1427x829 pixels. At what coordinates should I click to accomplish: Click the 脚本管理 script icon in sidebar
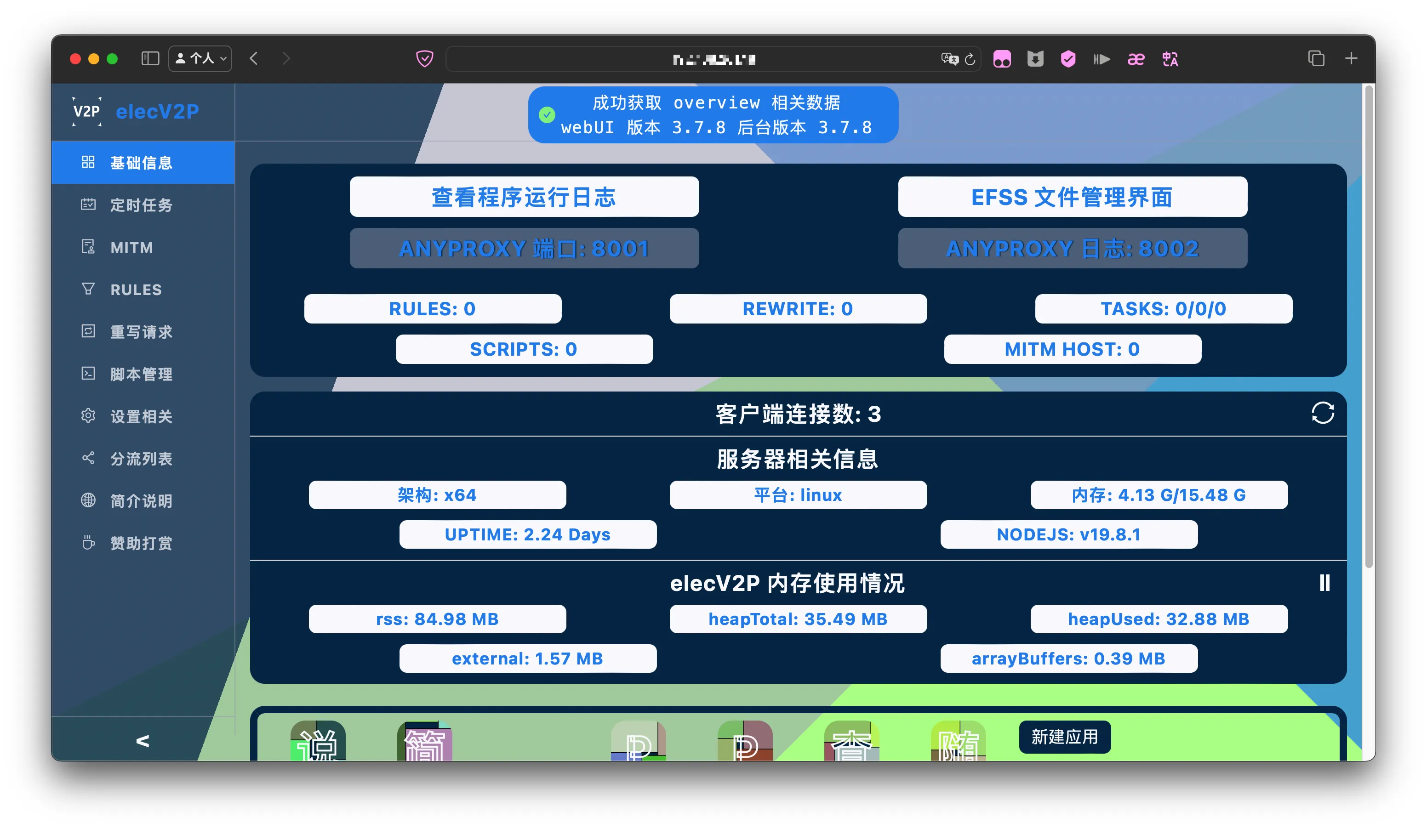[88, 374]
